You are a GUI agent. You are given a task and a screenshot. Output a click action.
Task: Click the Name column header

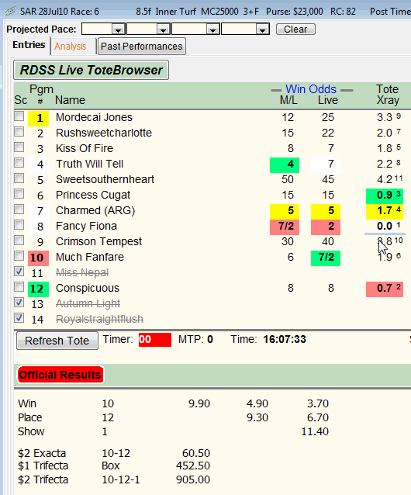[x=70, y=100]
